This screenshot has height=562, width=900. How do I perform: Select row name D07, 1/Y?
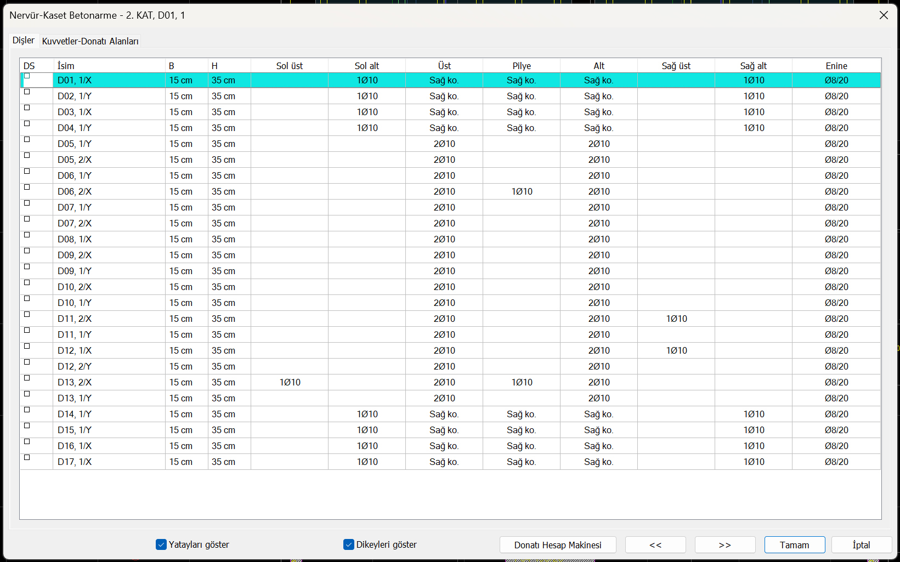(x=109, y=207)
